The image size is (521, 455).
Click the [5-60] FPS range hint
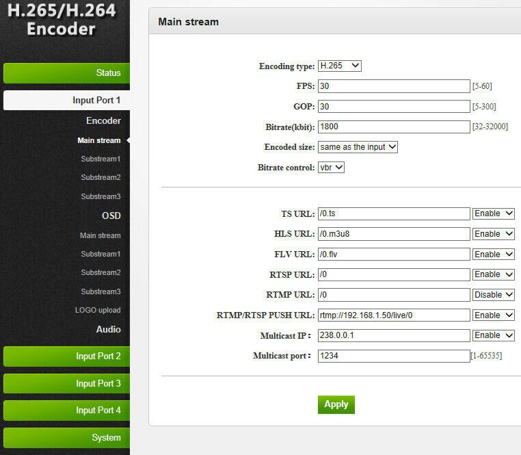pos(482,86)
